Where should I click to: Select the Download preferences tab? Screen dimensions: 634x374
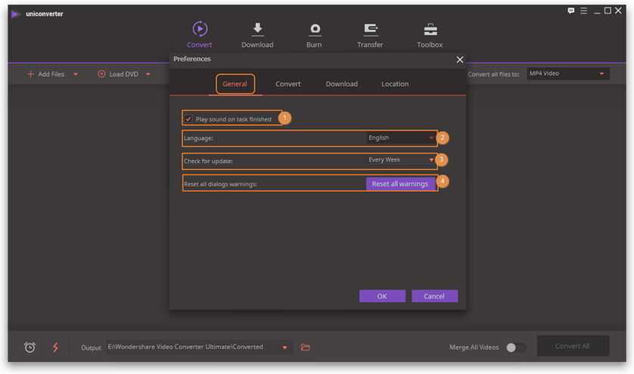[x=342, y=84]
